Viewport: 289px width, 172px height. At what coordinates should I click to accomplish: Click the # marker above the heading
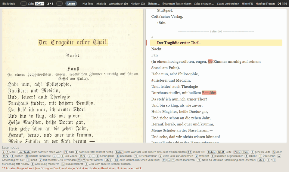pyautogui.click(x=152, y=37)
